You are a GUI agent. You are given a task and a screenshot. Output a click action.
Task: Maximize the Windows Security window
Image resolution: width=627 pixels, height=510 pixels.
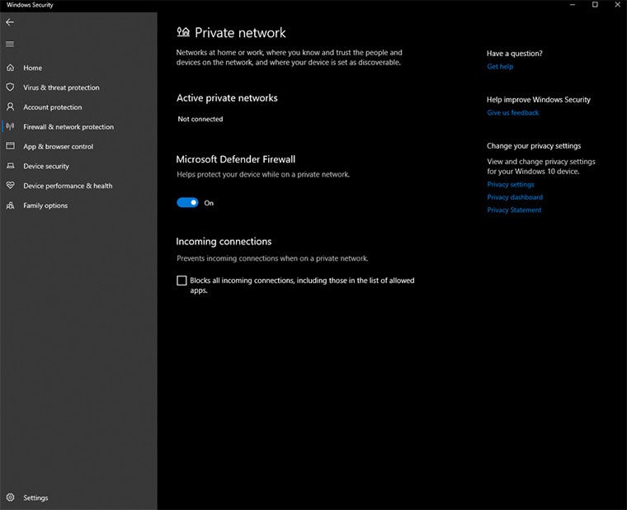(595, 5)
